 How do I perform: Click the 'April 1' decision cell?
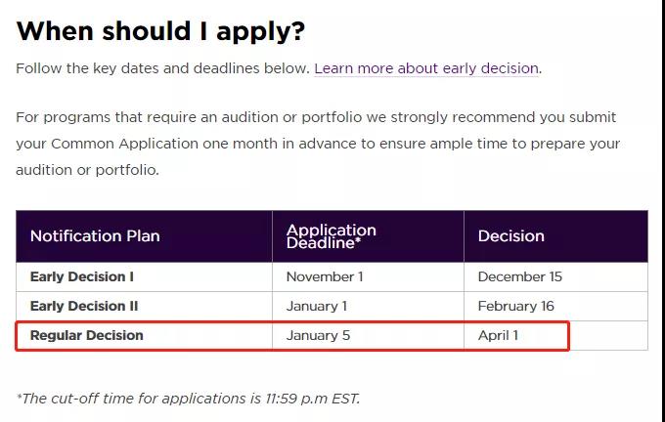pyautogui.click(x=499, y=335)
